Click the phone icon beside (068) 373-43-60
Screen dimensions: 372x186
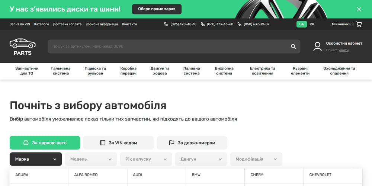tap(203, 24)
